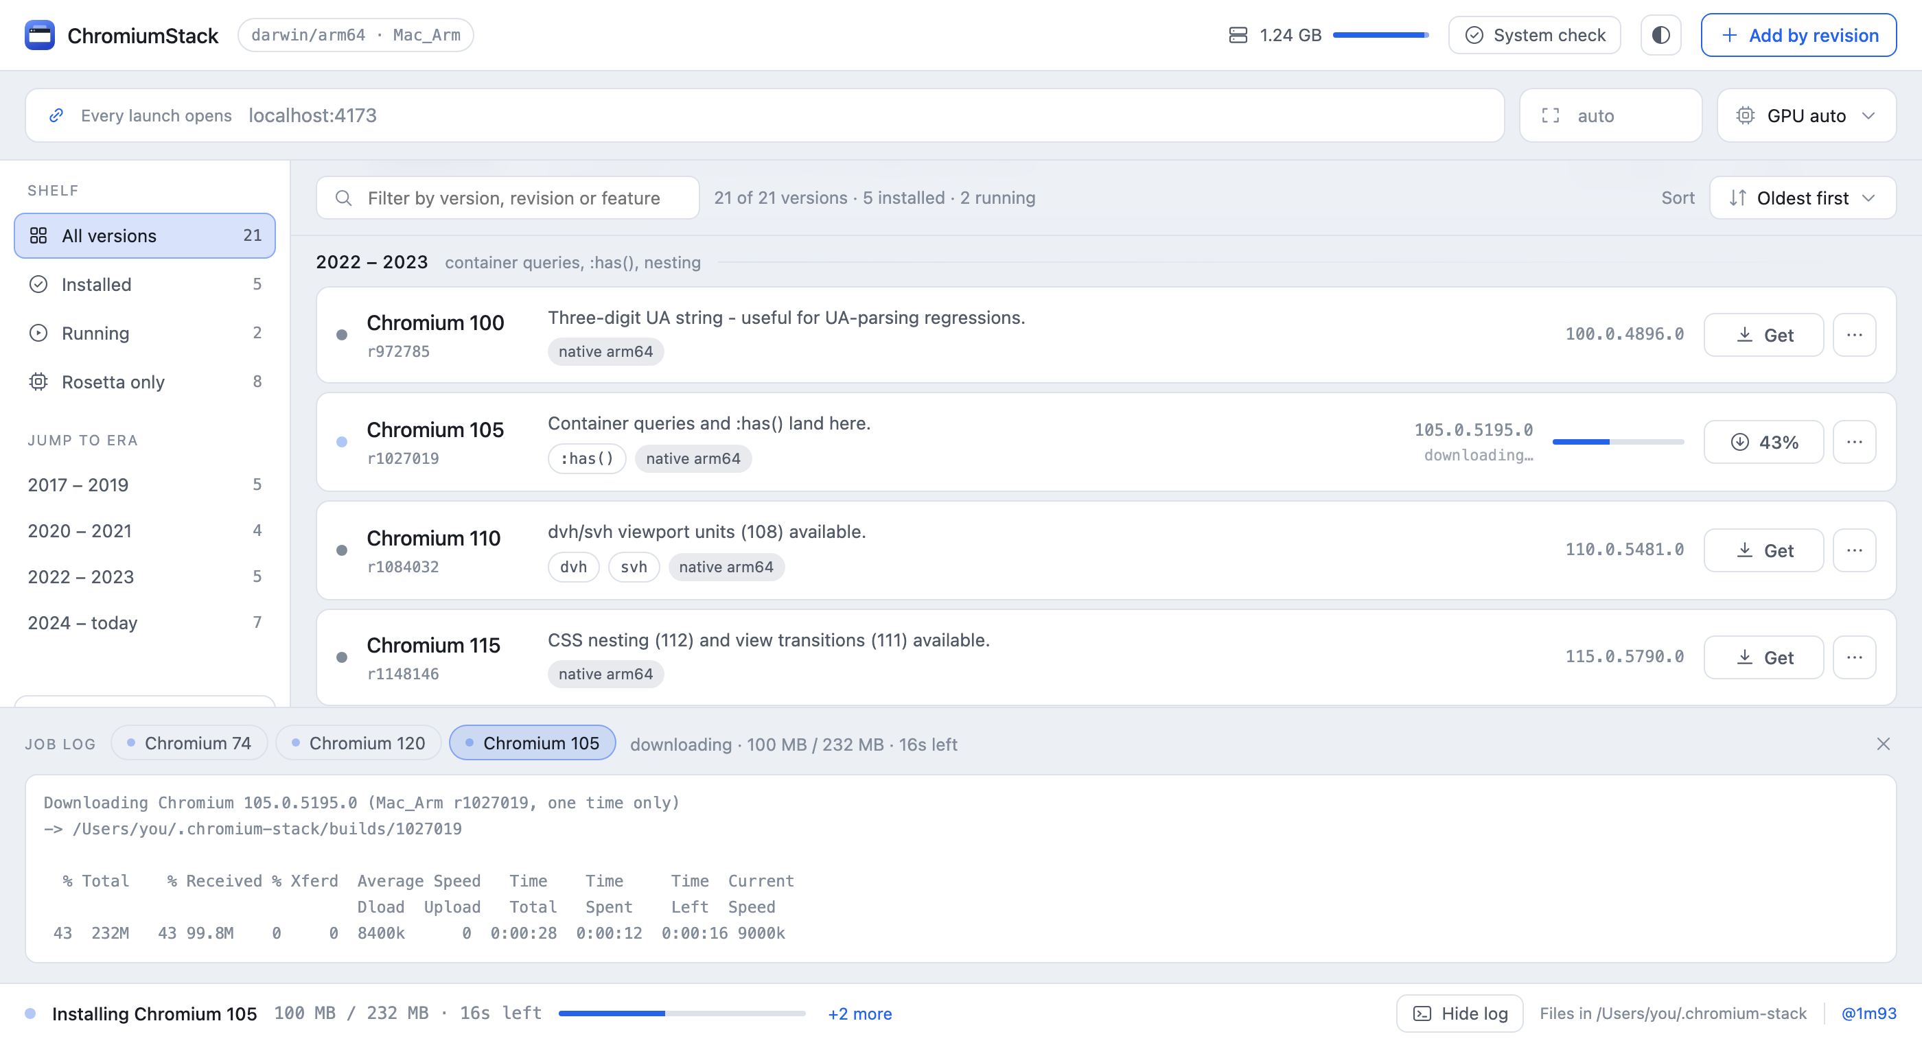Image resolution: width=1922 pixels, height=1043 pixels.
Task: Click status dot of Chromium 115 row
Action: [x=342, y=658]
